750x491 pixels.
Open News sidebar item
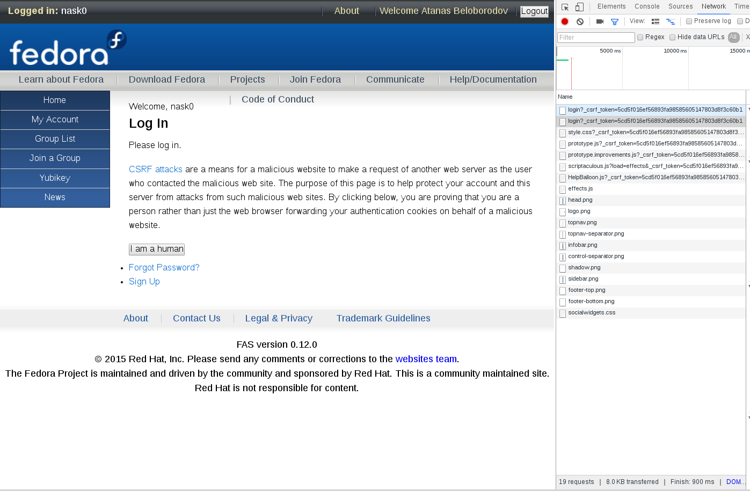pyautogui.click(x=55, y=197)
